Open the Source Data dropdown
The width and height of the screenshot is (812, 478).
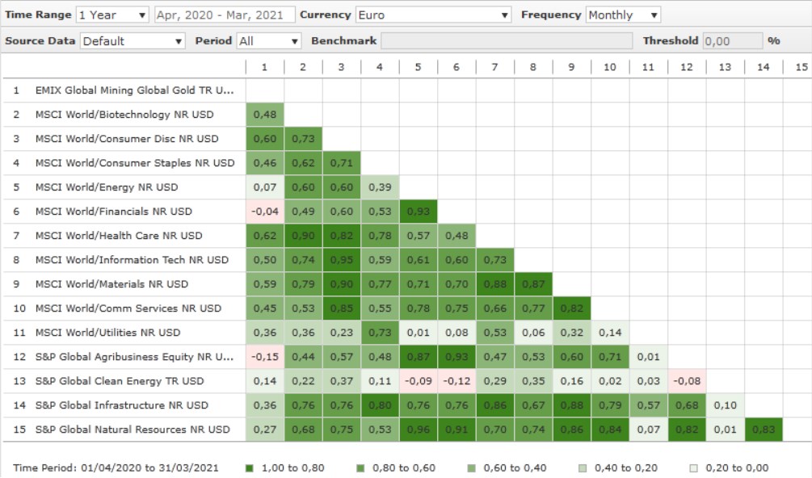[133, 40]
